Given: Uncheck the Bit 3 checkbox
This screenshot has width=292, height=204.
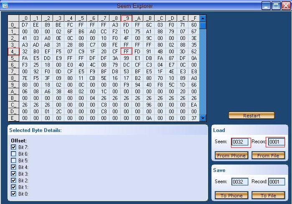Looking at the screenshot, I should tap(13, 174).
